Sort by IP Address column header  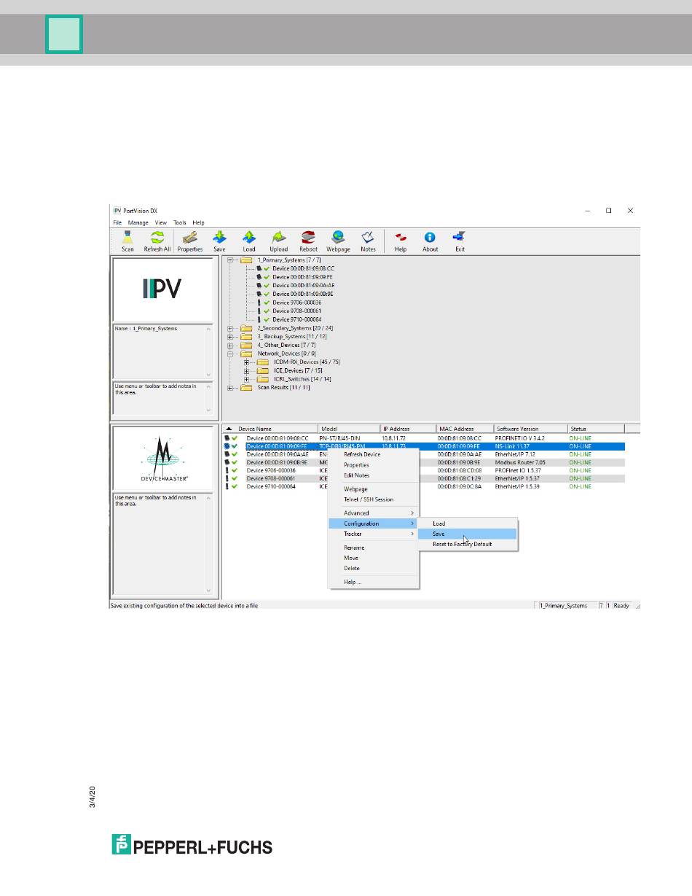pos(408,429)
